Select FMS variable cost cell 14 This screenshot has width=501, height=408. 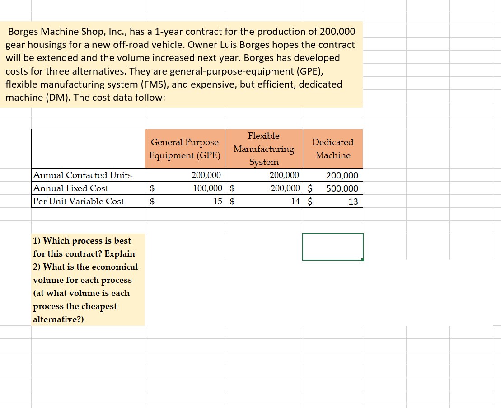click(264, 201)
